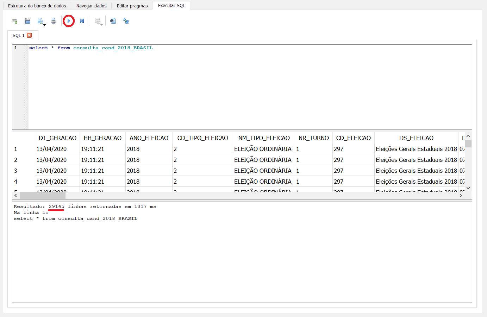This screenshot has width=487, height=317.
Task: Switch to Estrutura do banco de dados tab
Action: 37,6
